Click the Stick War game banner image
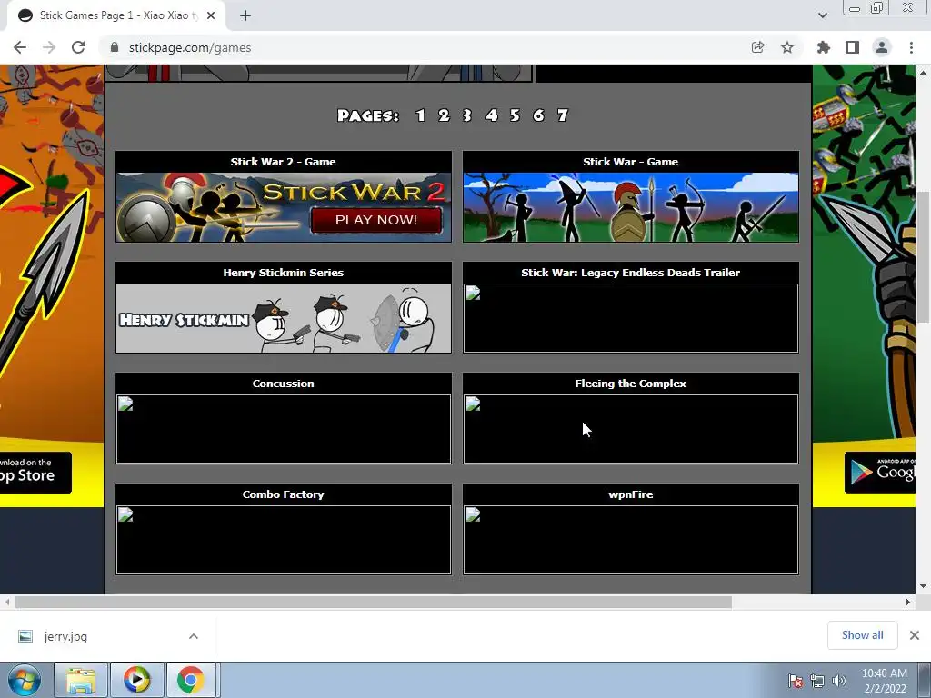The width and height of the screenshot is (931, 698). 631,207
